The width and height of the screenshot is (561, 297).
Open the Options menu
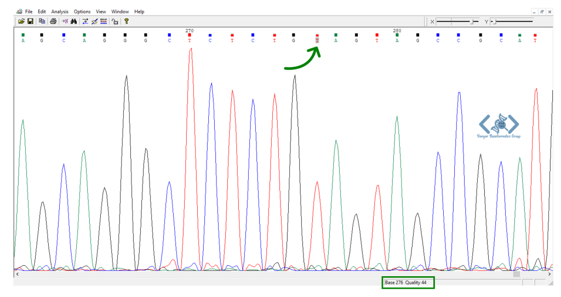click(x=82, y=11)
